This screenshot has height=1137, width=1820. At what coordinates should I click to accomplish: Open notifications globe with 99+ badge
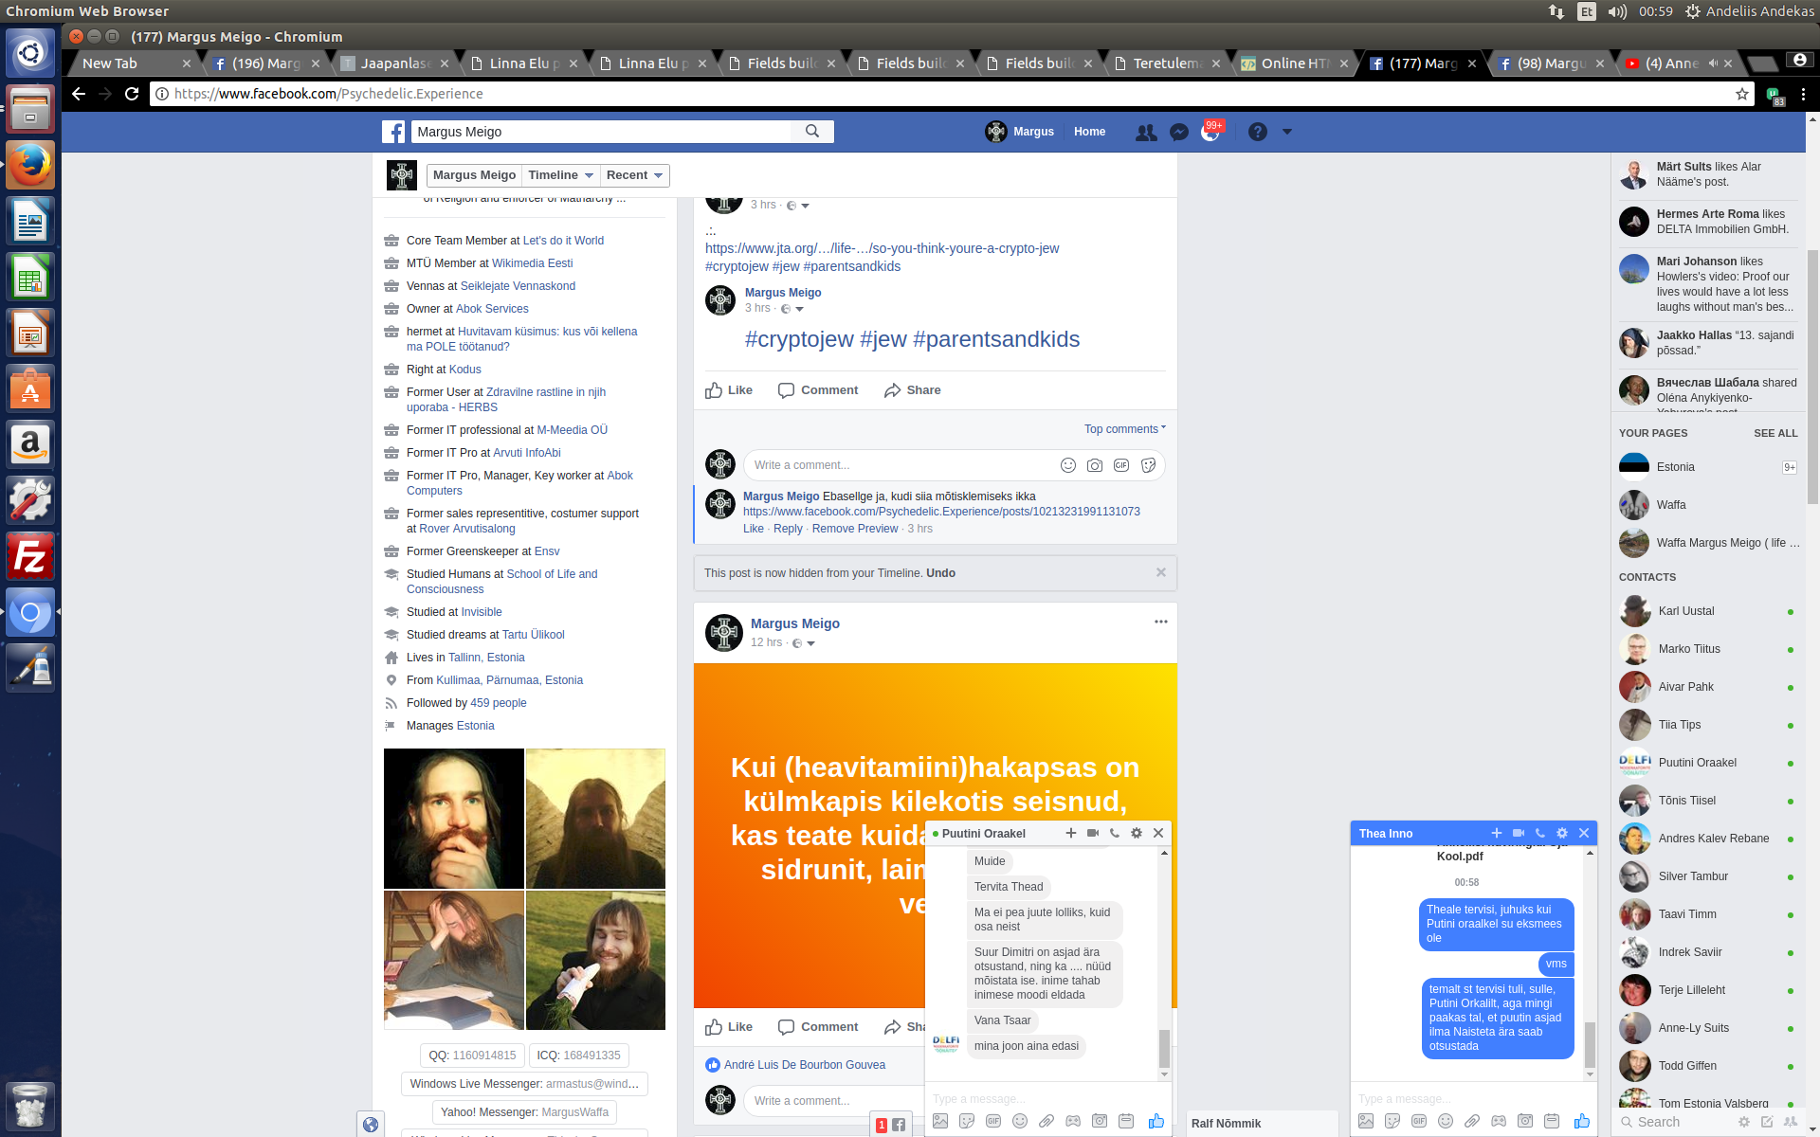pos(1210,133)
